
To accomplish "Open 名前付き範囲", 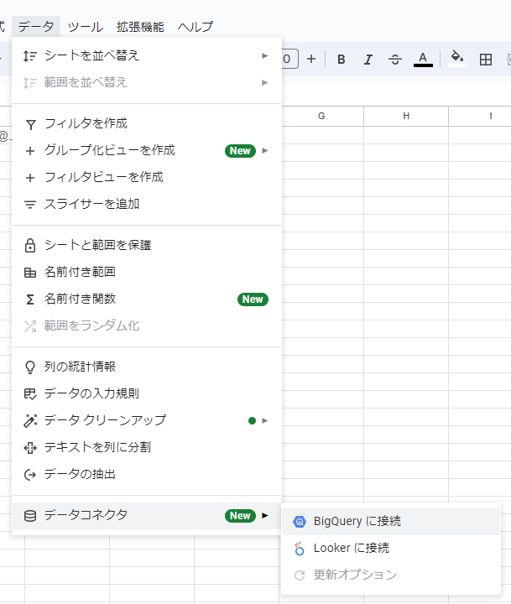I will pos(147,272).
